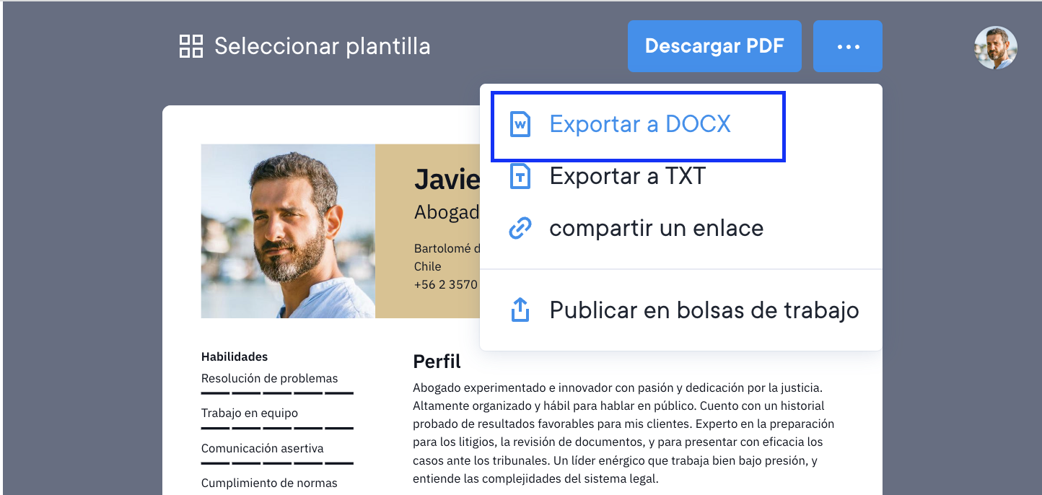Click the chain link share icon
Image resolution: width=1042 pixels, height=495 pixels.
520,228
